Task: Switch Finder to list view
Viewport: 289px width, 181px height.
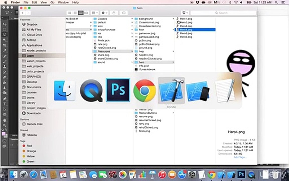Action: (75, 13)
